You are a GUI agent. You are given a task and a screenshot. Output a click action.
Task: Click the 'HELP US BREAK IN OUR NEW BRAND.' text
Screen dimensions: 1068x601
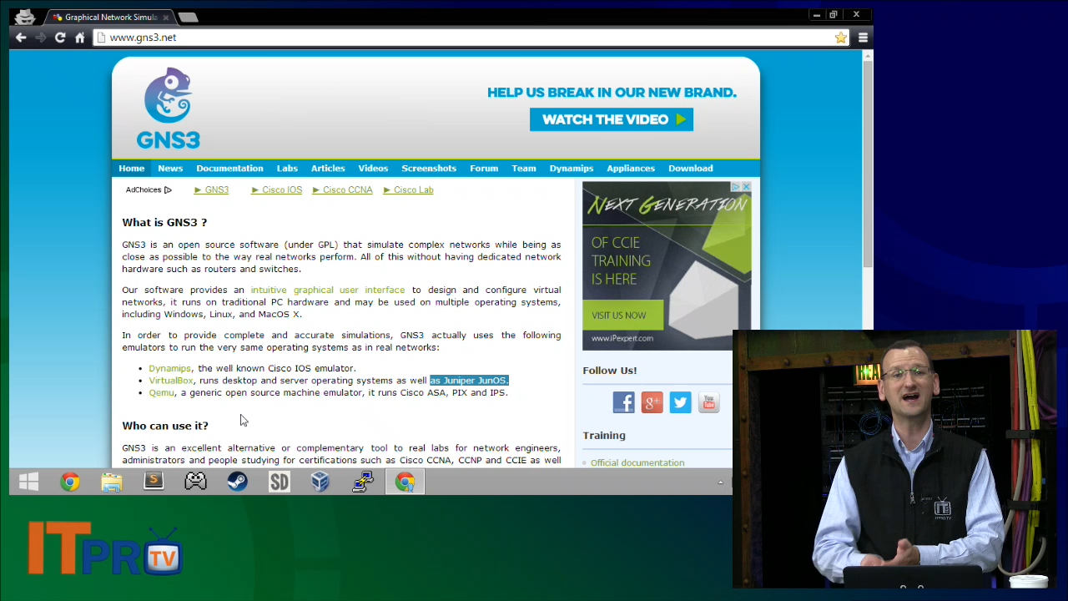tap(612, 93)
